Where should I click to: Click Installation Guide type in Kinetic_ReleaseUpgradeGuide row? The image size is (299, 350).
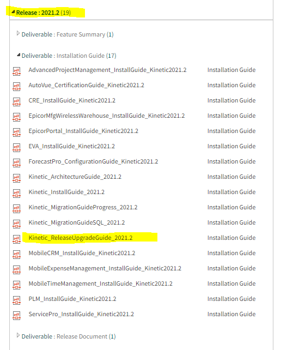[x=231, y=238]
